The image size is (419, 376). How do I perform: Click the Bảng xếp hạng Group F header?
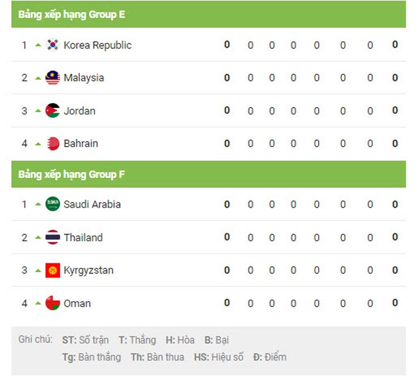click(72, 174)
